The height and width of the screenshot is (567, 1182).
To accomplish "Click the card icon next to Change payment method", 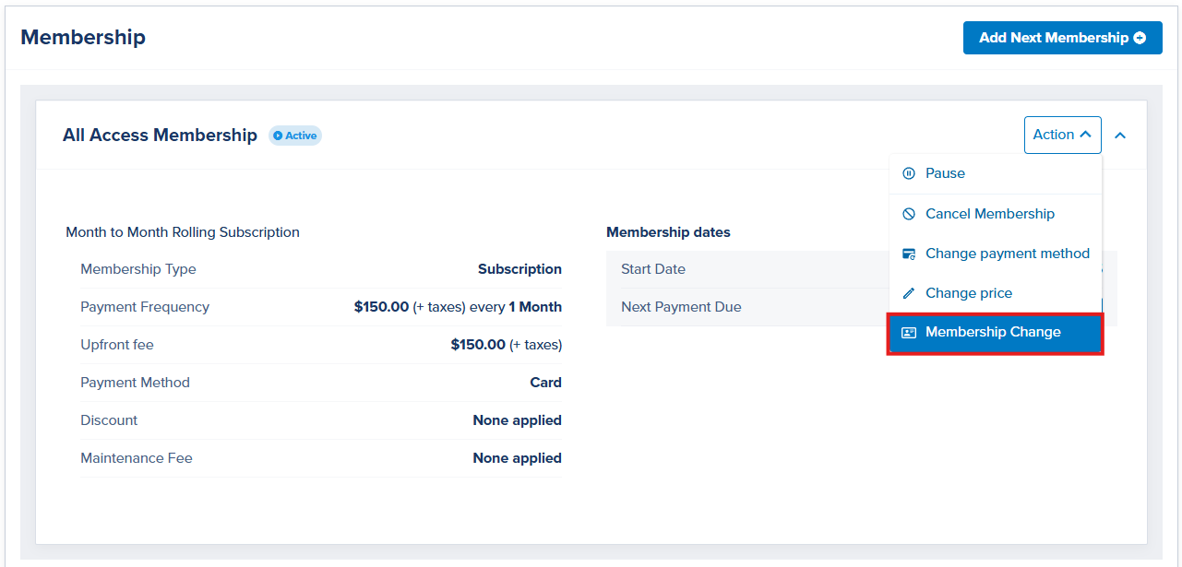I will [909, 254].
